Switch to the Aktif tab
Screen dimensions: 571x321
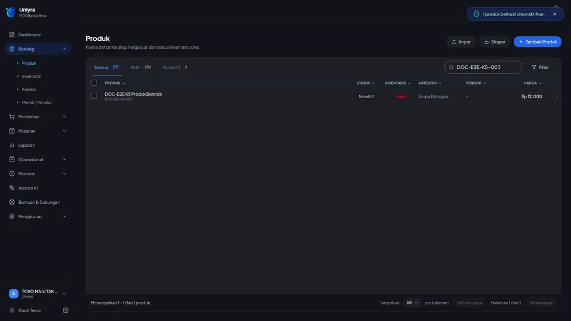tap(140, 67)
